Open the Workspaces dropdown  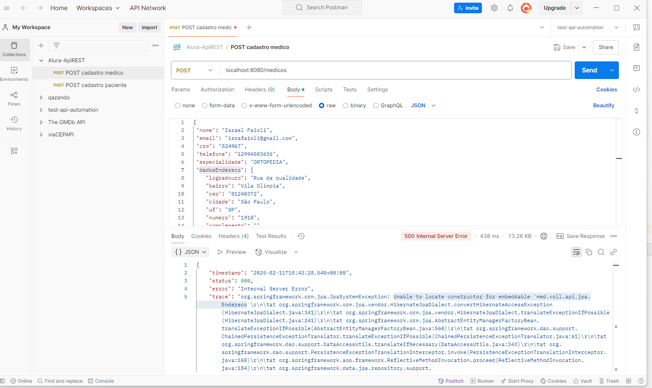click(98, 8)
